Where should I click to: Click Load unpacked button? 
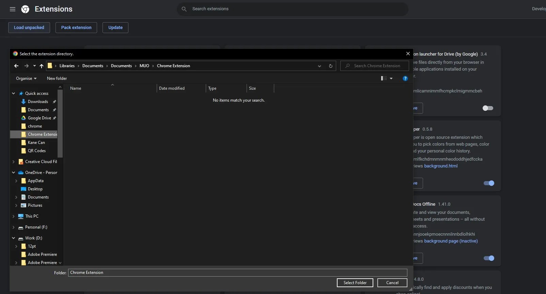pyautogui.click(x=29, y=28)
